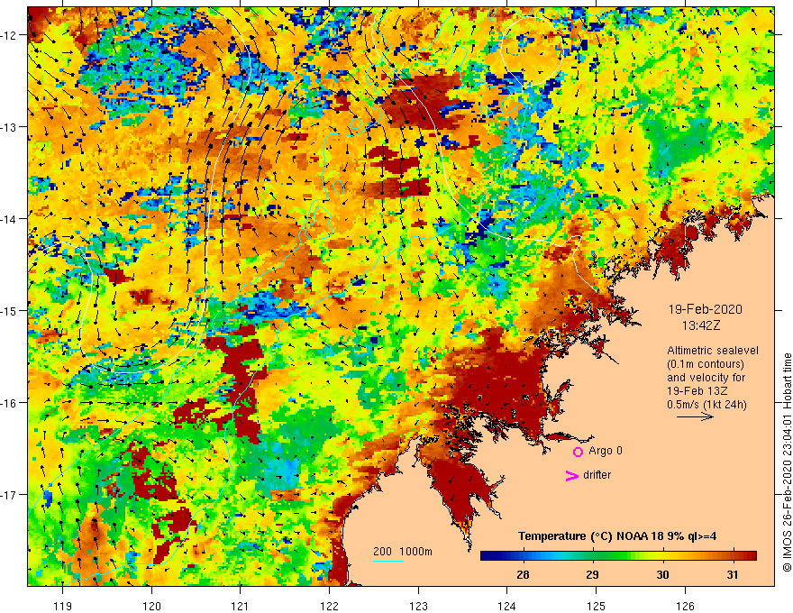This screenshot has width=793, height=613.
Task: Click the 0.5m/s velocity scale arrow
Action: 695,416
